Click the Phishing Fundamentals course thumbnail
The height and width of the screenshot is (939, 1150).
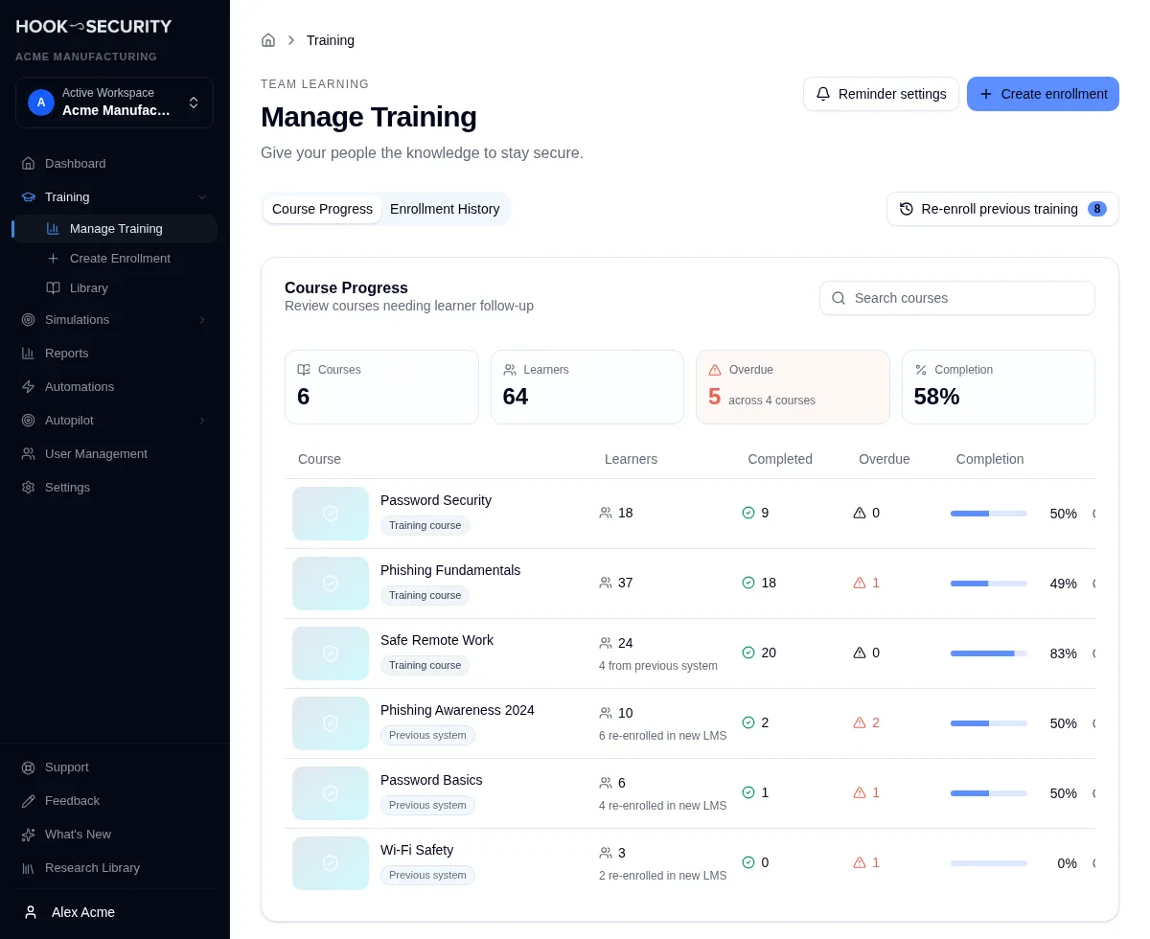click(331, 584)
